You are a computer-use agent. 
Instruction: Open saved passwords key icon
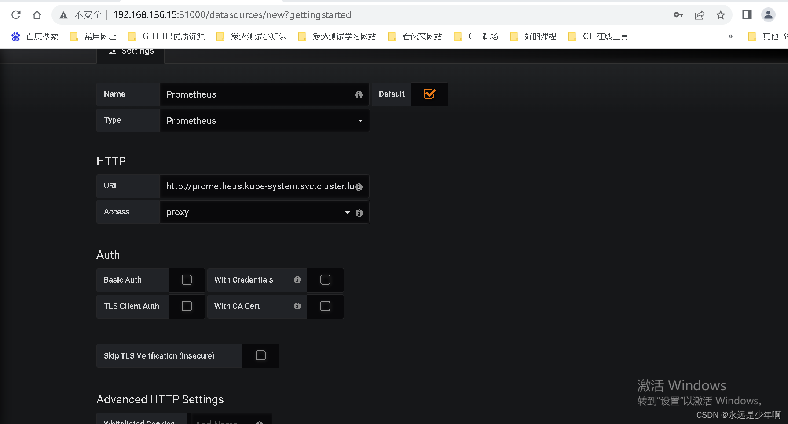click(678, 15)
